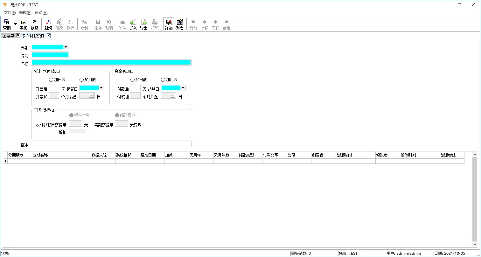Select 加月数 radio under 资金实现日
The image size is (481, 257).
pyautogui.click(x=163, y=80)
